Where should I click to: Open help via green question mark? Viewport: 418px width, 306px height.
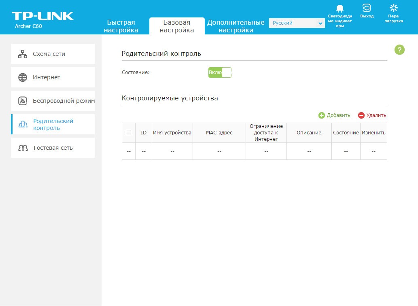399,50
